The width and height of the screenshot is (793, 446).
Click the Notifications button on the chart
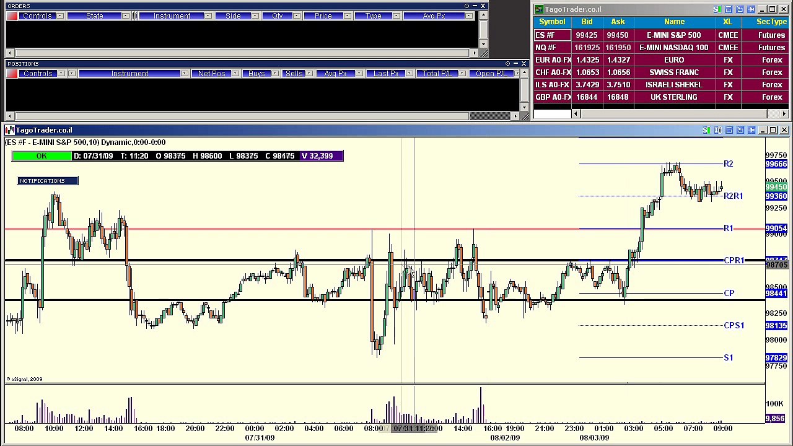coord(48,181)
